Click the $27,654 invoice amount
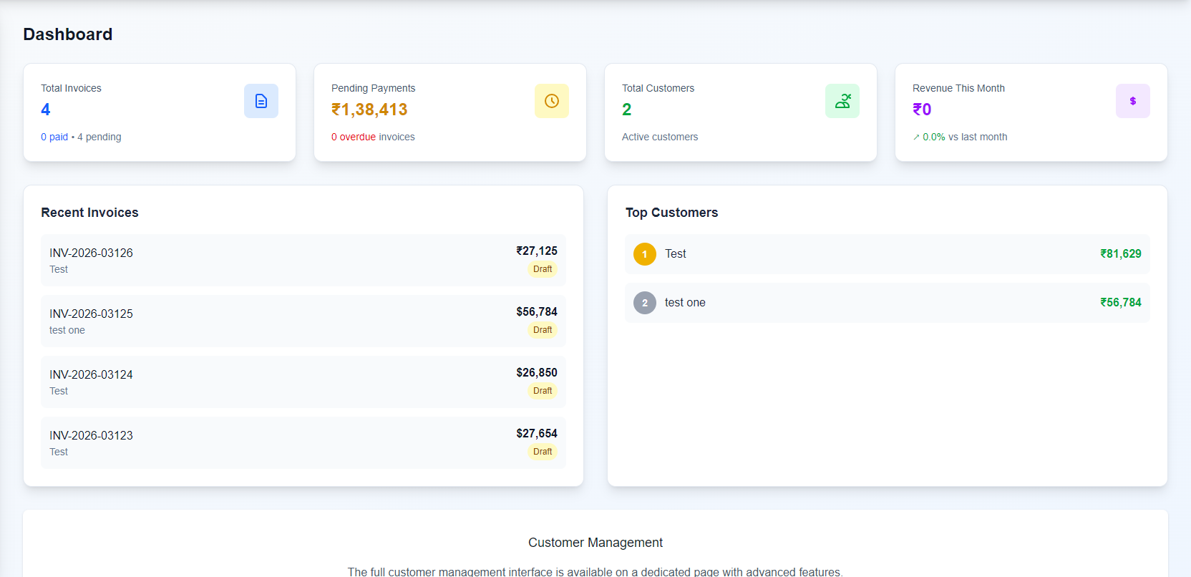The width and height of the screenshot is (1191, 577). pos(537,433)
